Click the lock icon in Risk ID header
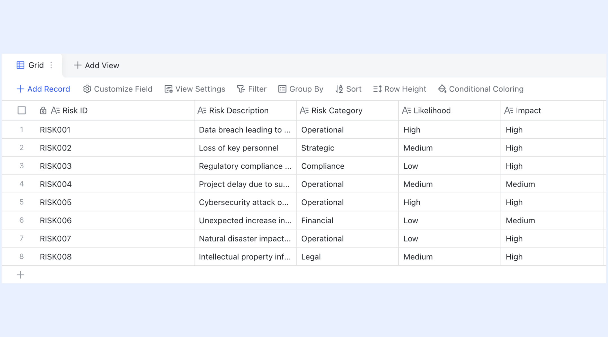Image resolution: width=608 pixels, height=337 pixels. (x=43, y=110)
